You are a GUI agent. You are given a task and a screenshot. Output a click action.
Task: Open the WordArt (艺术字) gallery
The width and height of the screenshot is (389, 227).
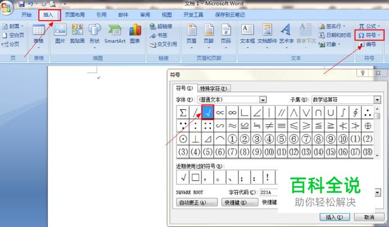[286, 36]
